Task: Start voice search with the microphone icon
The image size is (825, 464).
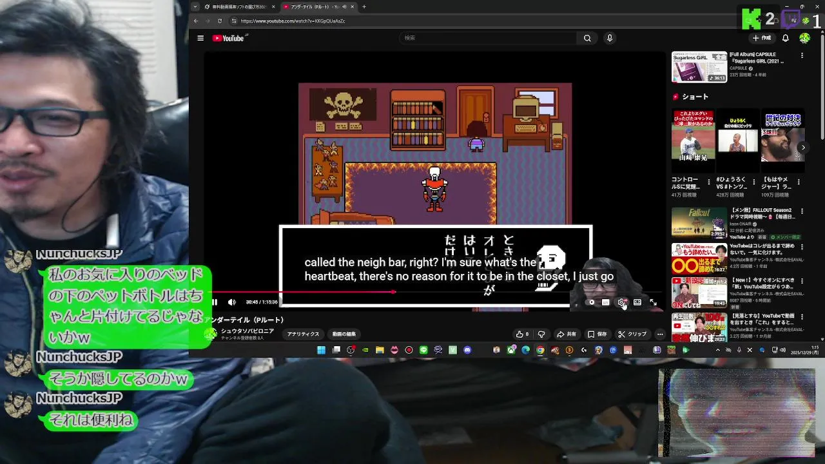Action: (609, 38)
